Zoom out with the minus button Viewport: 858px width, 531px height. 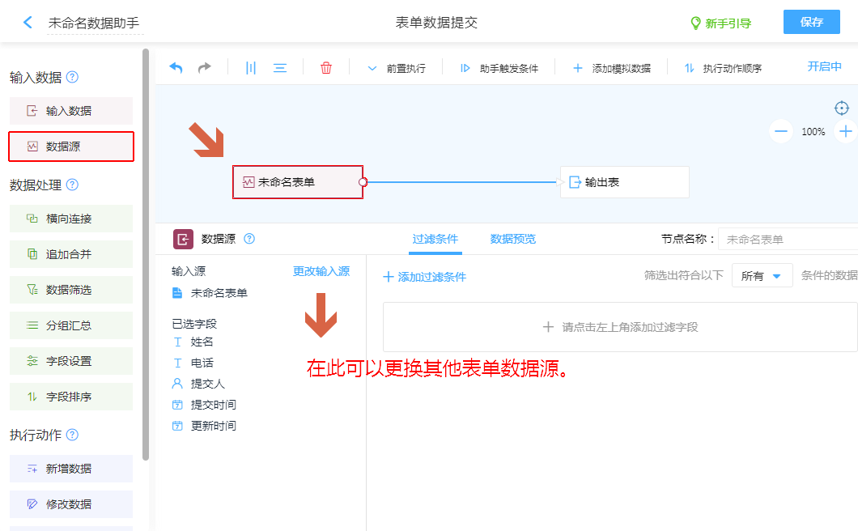pos(781,131)
